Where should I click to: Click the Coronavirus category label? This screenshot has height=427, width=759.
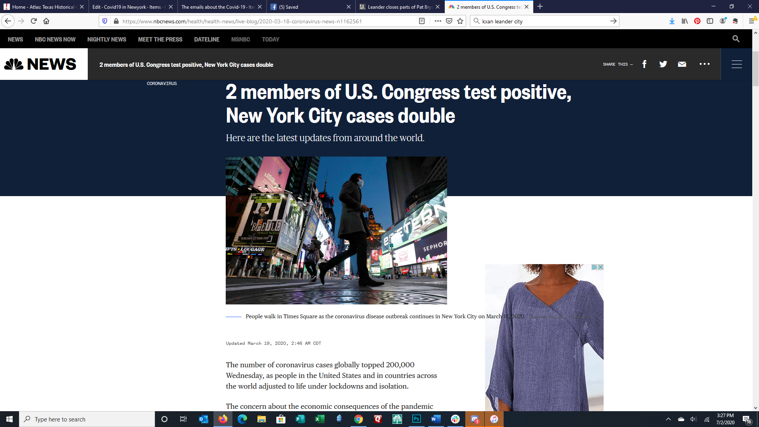[162, 83]
